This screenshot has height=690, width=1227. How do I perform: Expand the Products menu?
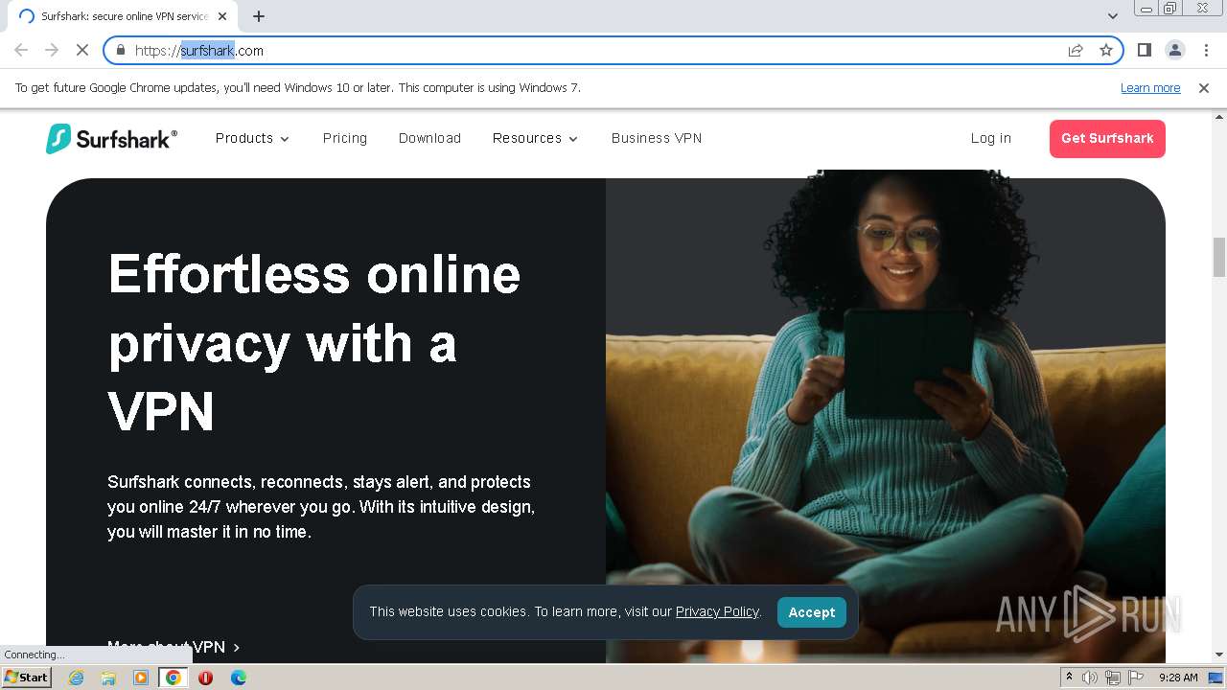(x=252, y=138)
